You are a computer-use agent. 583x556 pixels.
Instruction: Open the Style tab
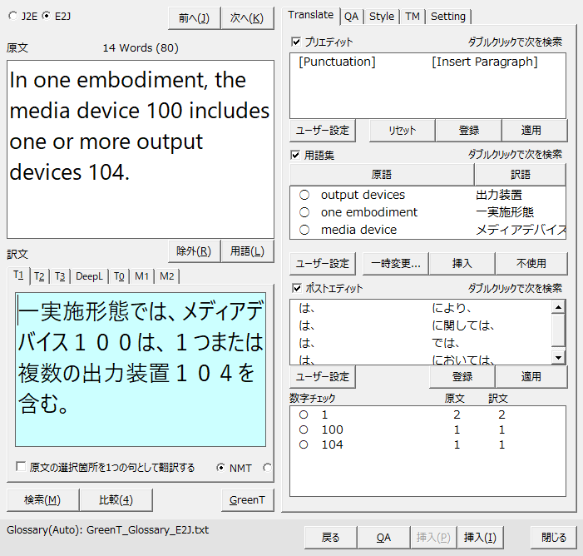click(x=382, y=16)
